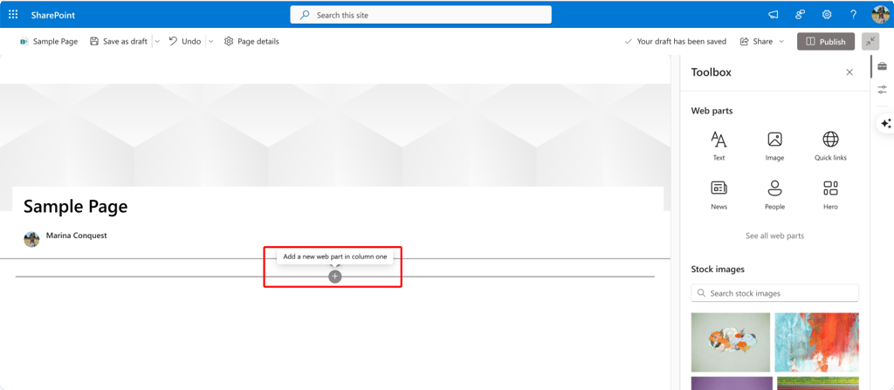Click the Sample Page command bar item
Image resolution: width=894 pixels, height=390 pixels.
[x=49, y=41]
